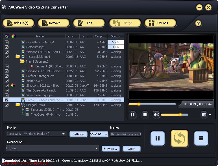Viewport: 218px width, 166px height.
Task: Stop the conversion with the large stop button
Action: click(201, 138)
